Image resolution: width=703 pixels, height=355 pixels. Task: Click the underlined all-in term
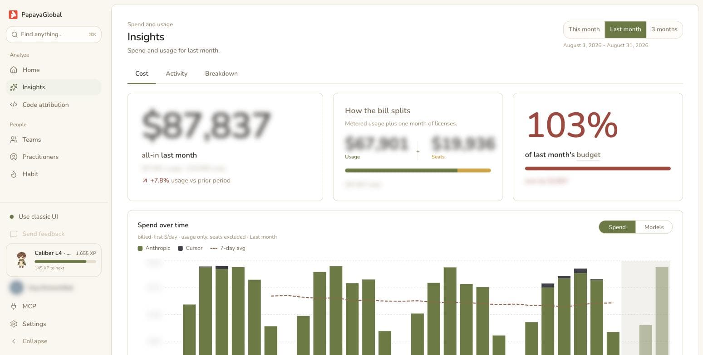[150, 155]
